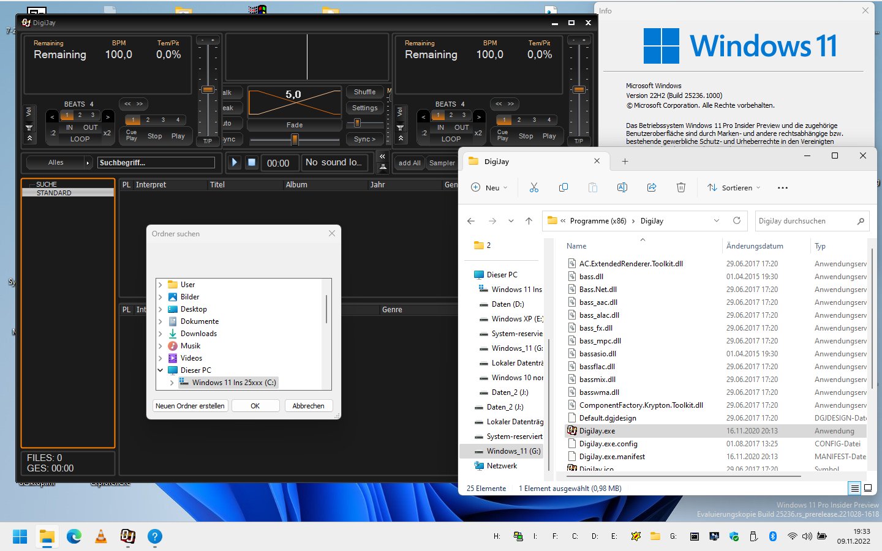This screenshot has height=551, width=882.
Task: Click the right deck double-up chevron icon
Action: point(400,138)
